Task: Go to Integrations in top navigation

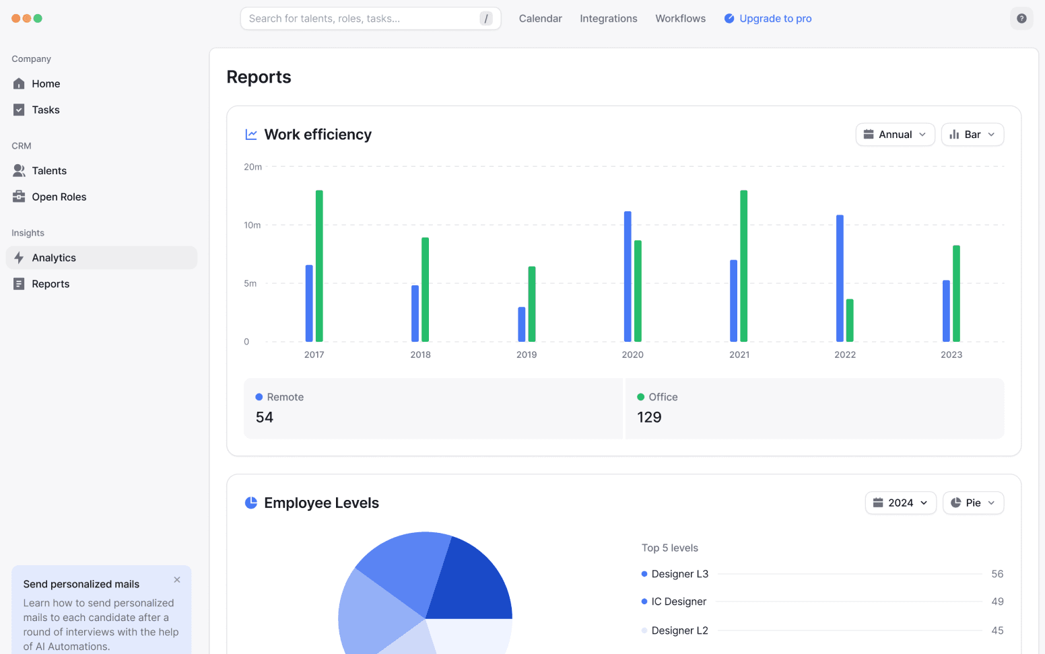Action: click(608, 19)
